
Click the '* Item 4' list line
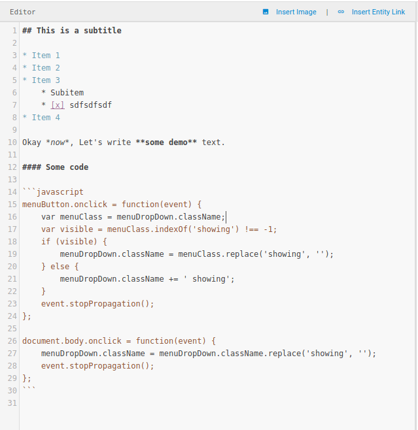pos(41,118)
